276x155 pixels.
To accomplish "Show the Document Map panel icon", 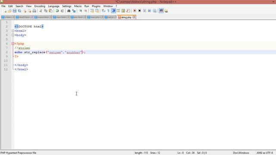I will [x=123, y=11].
